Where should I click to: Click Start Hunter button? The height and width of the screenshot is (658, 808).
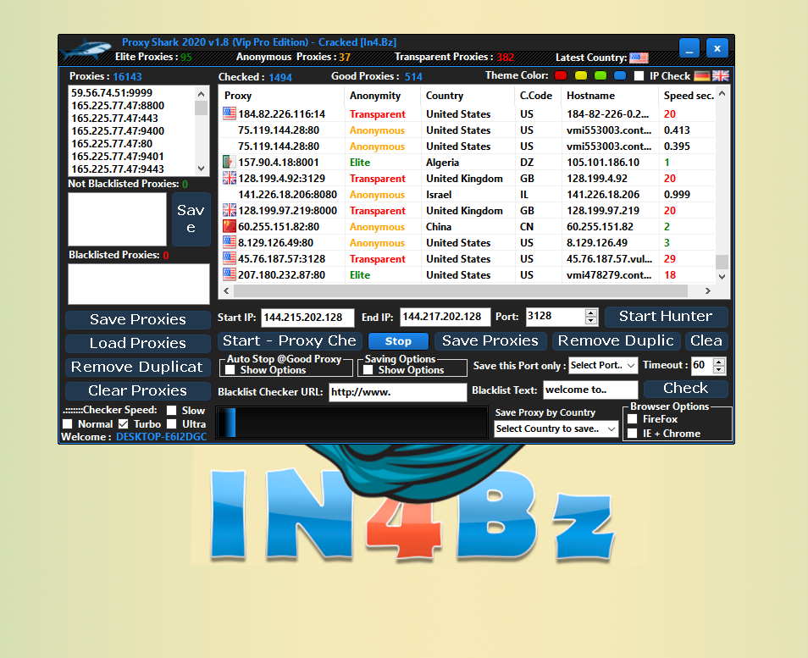point(666,317)
